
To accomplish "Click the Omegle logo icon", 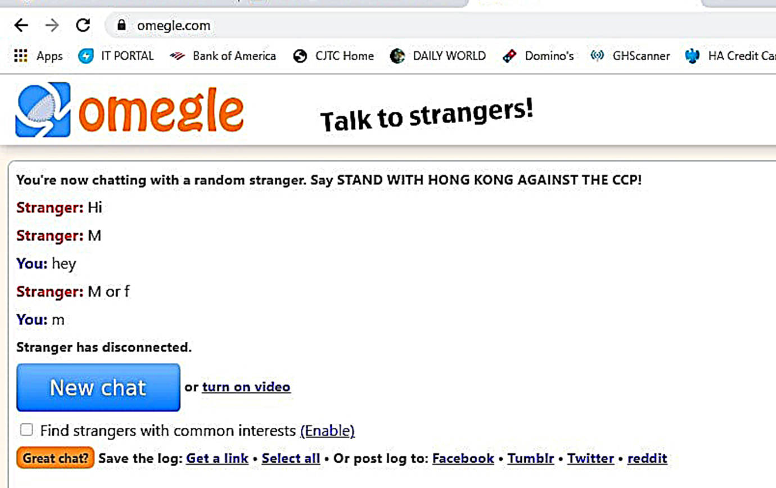I will (43, 110).
